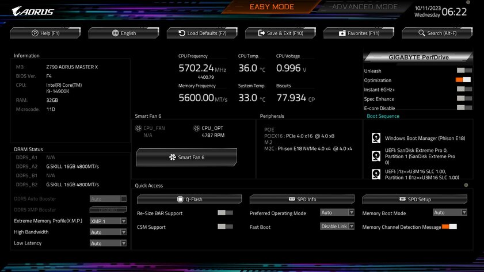
Task: Open the Memory Boot Mode dropdown
Action: [449, 212]
